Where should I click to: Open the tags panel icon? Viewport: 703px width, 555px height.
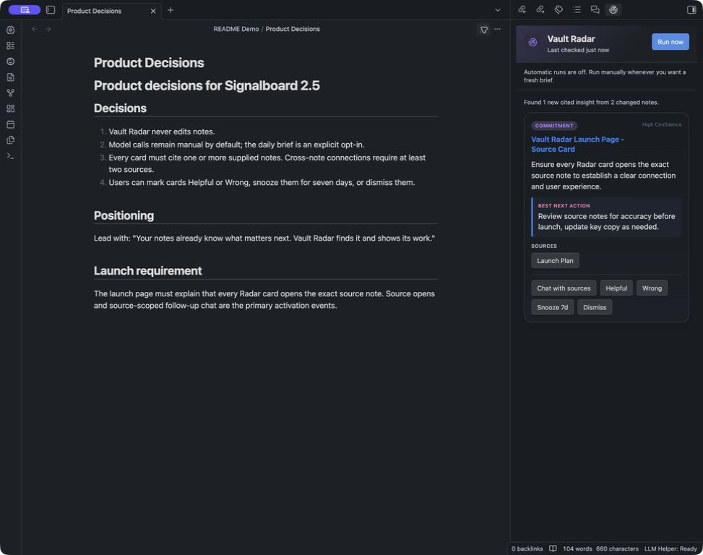pos(558,9)
